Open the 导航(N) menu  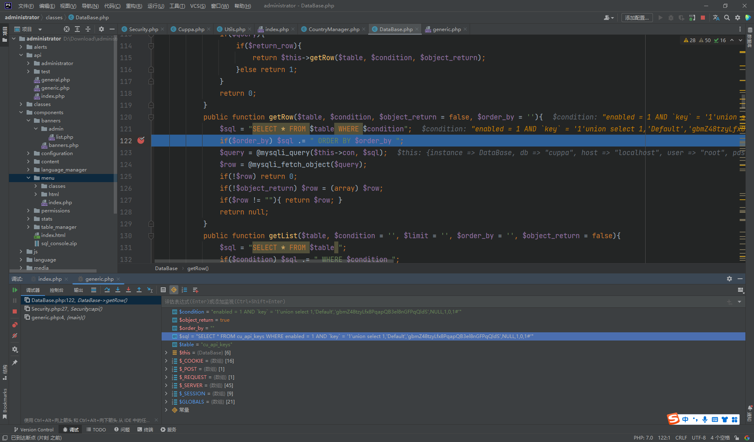click(90, 6)
